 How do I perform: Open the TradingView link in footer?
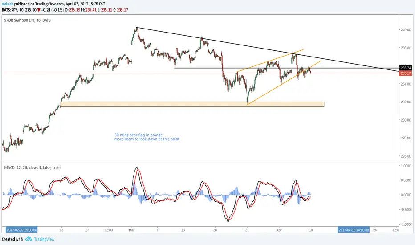pos(44,239)
